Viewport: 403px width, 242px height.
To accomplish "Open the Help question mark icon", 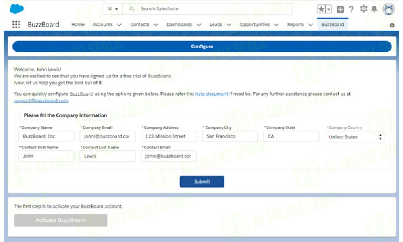I will coord(351,9).
